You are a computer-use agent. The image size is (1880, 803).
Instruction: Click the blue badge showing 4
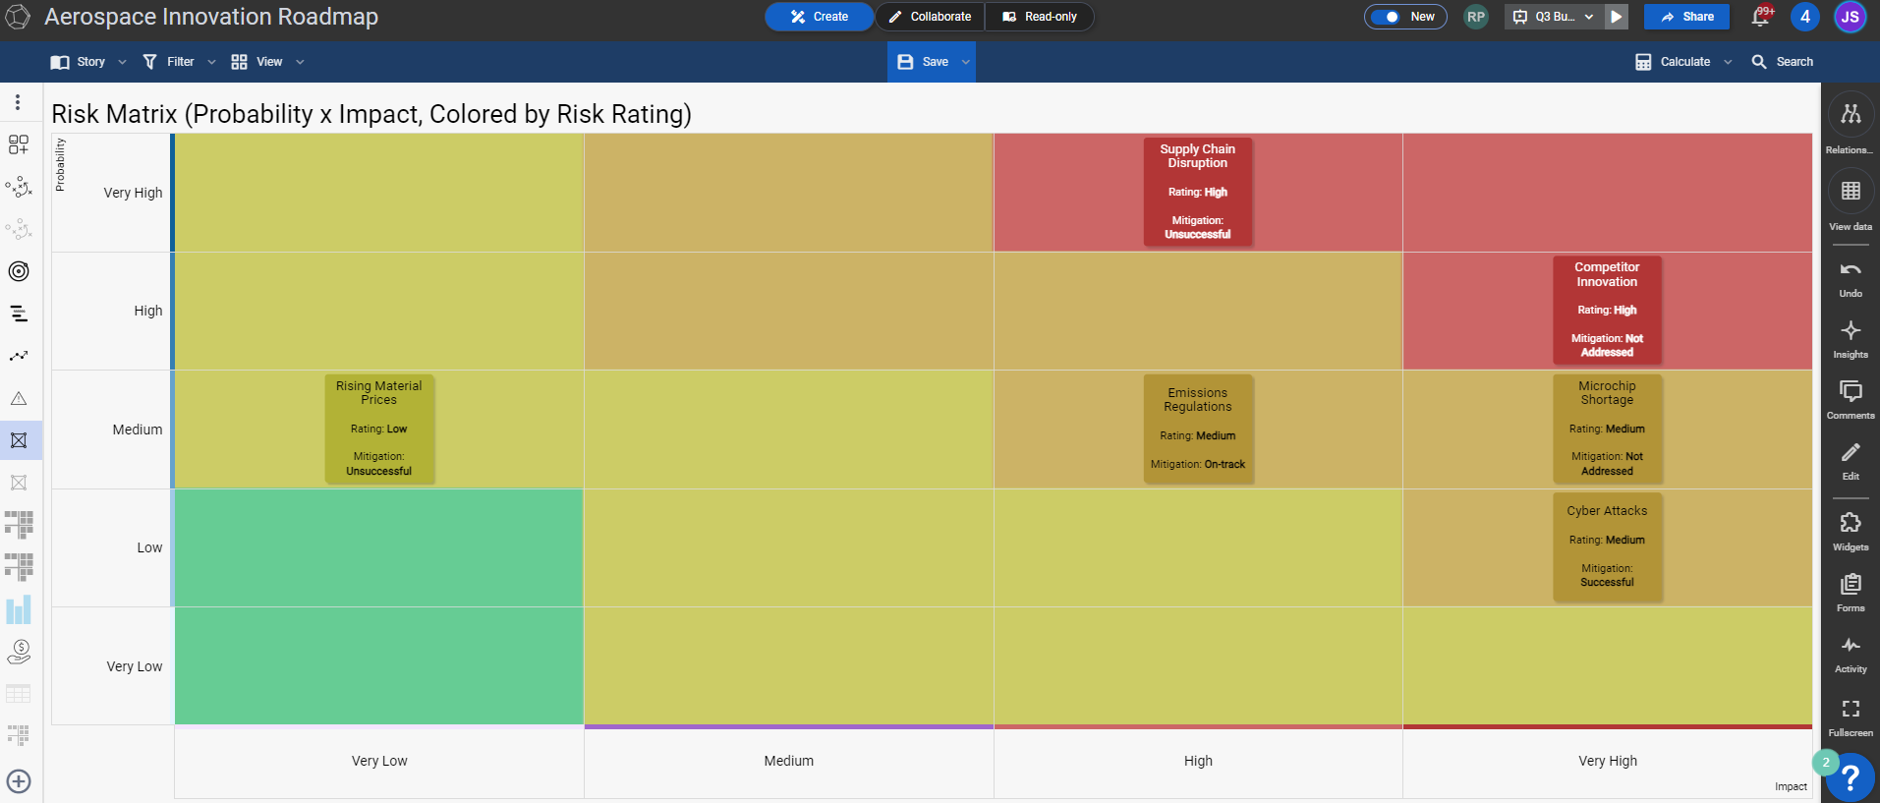pyautogui.click(x=1804, y=17)
